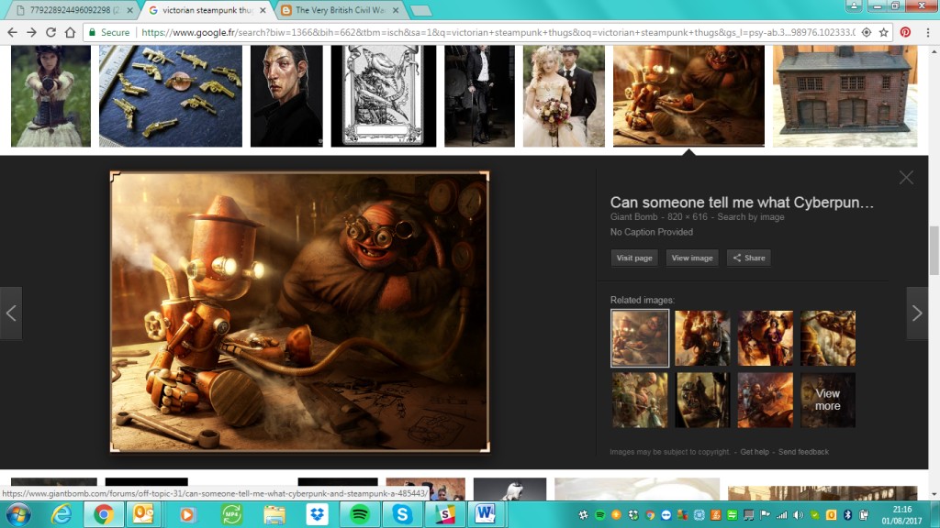Select the second related image in top row
The height and width of the screenshot is (528, 940).
(x=702, y=338)
